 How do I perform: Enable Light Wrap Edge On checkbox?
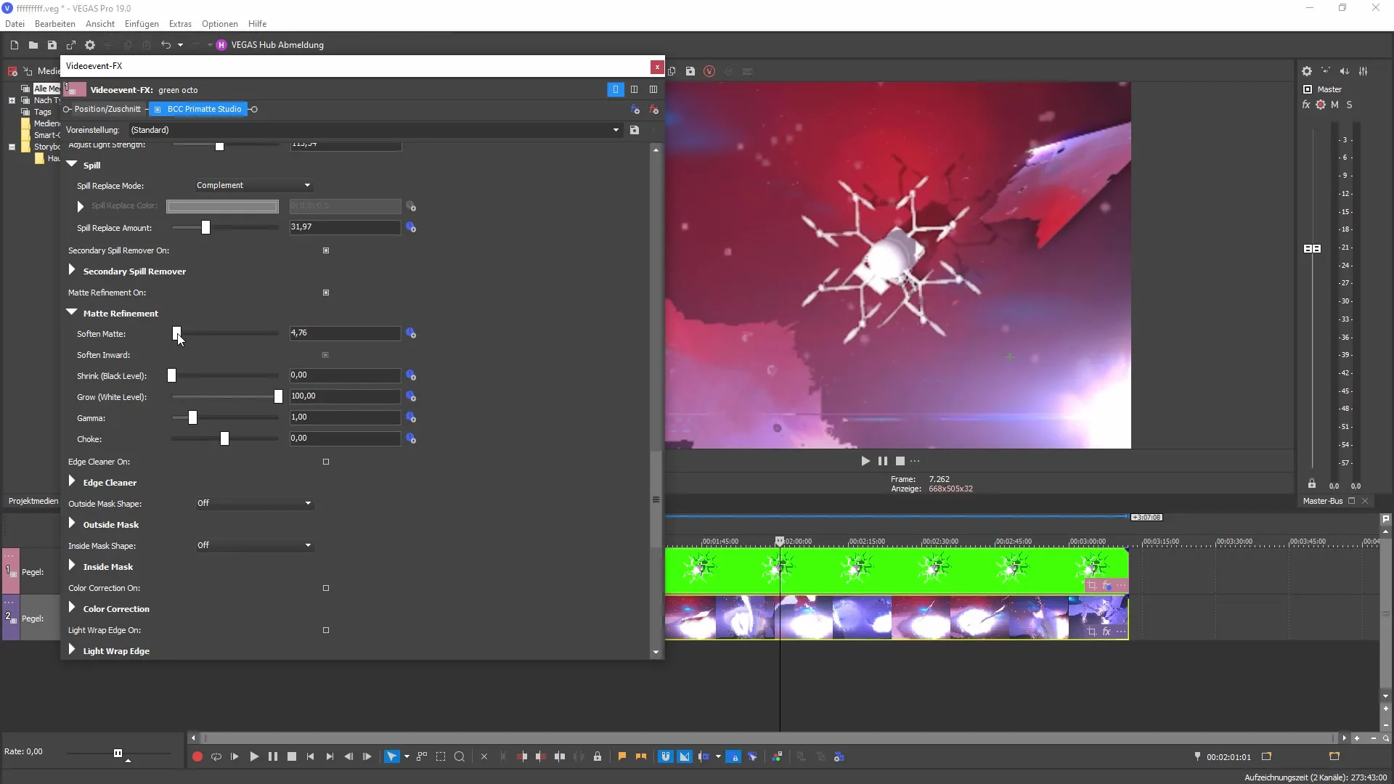pyautogui.click(x=326, y=630)
